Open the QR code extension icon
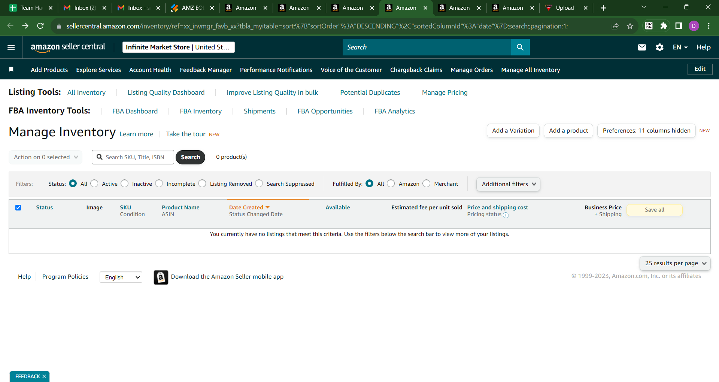 649,26
